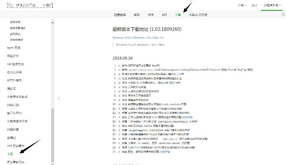This screenshot has height=165, width=286.
Task: Open 下载 in the left sidebar
Action: click(x=10, y=154)
